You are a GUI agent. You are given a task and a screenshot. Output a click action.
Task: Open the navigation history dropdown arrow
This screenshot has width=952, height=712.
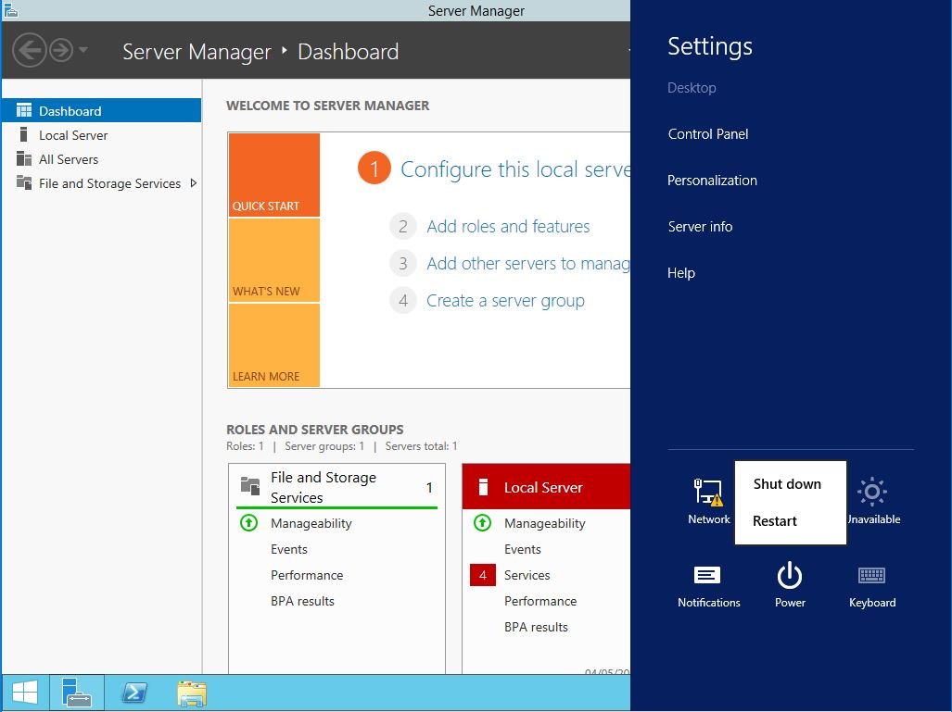coord(83,50)
